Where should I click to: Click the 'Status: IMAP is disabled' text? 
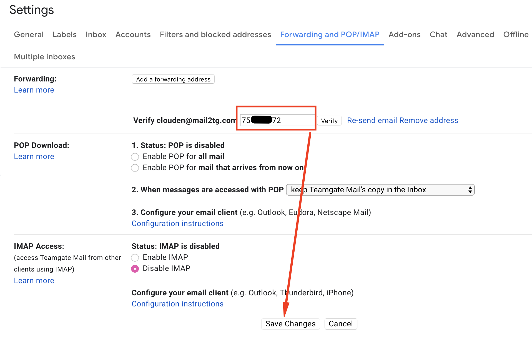(175, 246)
